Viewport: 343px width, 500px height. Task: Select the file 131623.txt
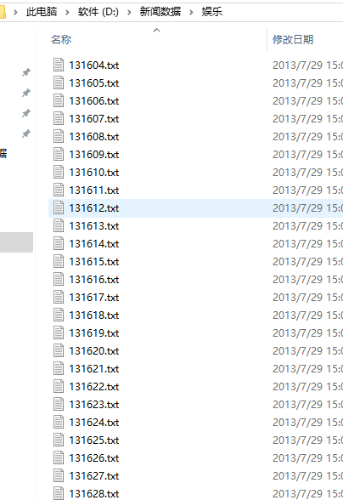[94, 405]
